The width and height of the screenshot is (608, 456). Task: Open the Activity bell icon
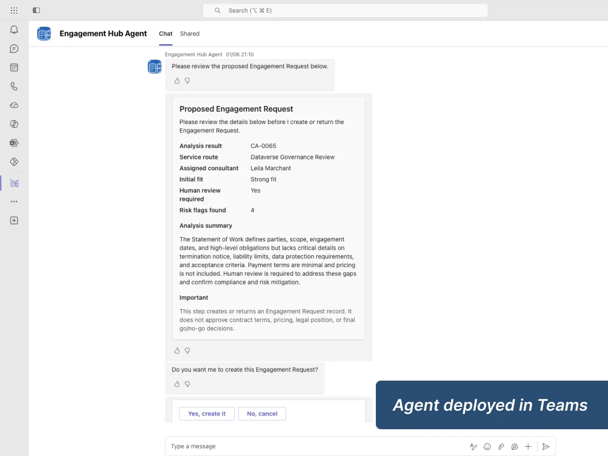(14, 30)
